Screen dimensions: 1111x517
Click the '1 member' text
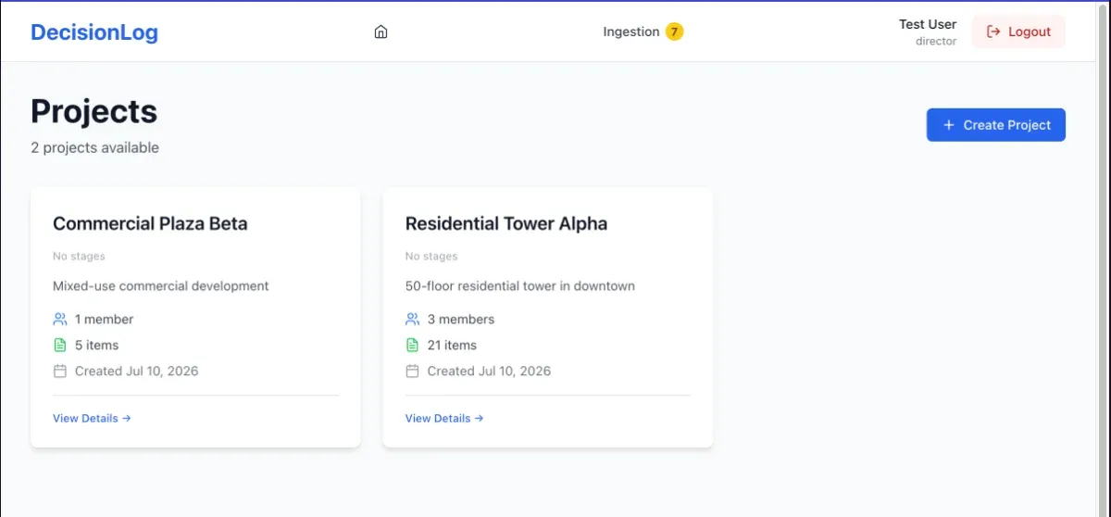coord(105,319)
